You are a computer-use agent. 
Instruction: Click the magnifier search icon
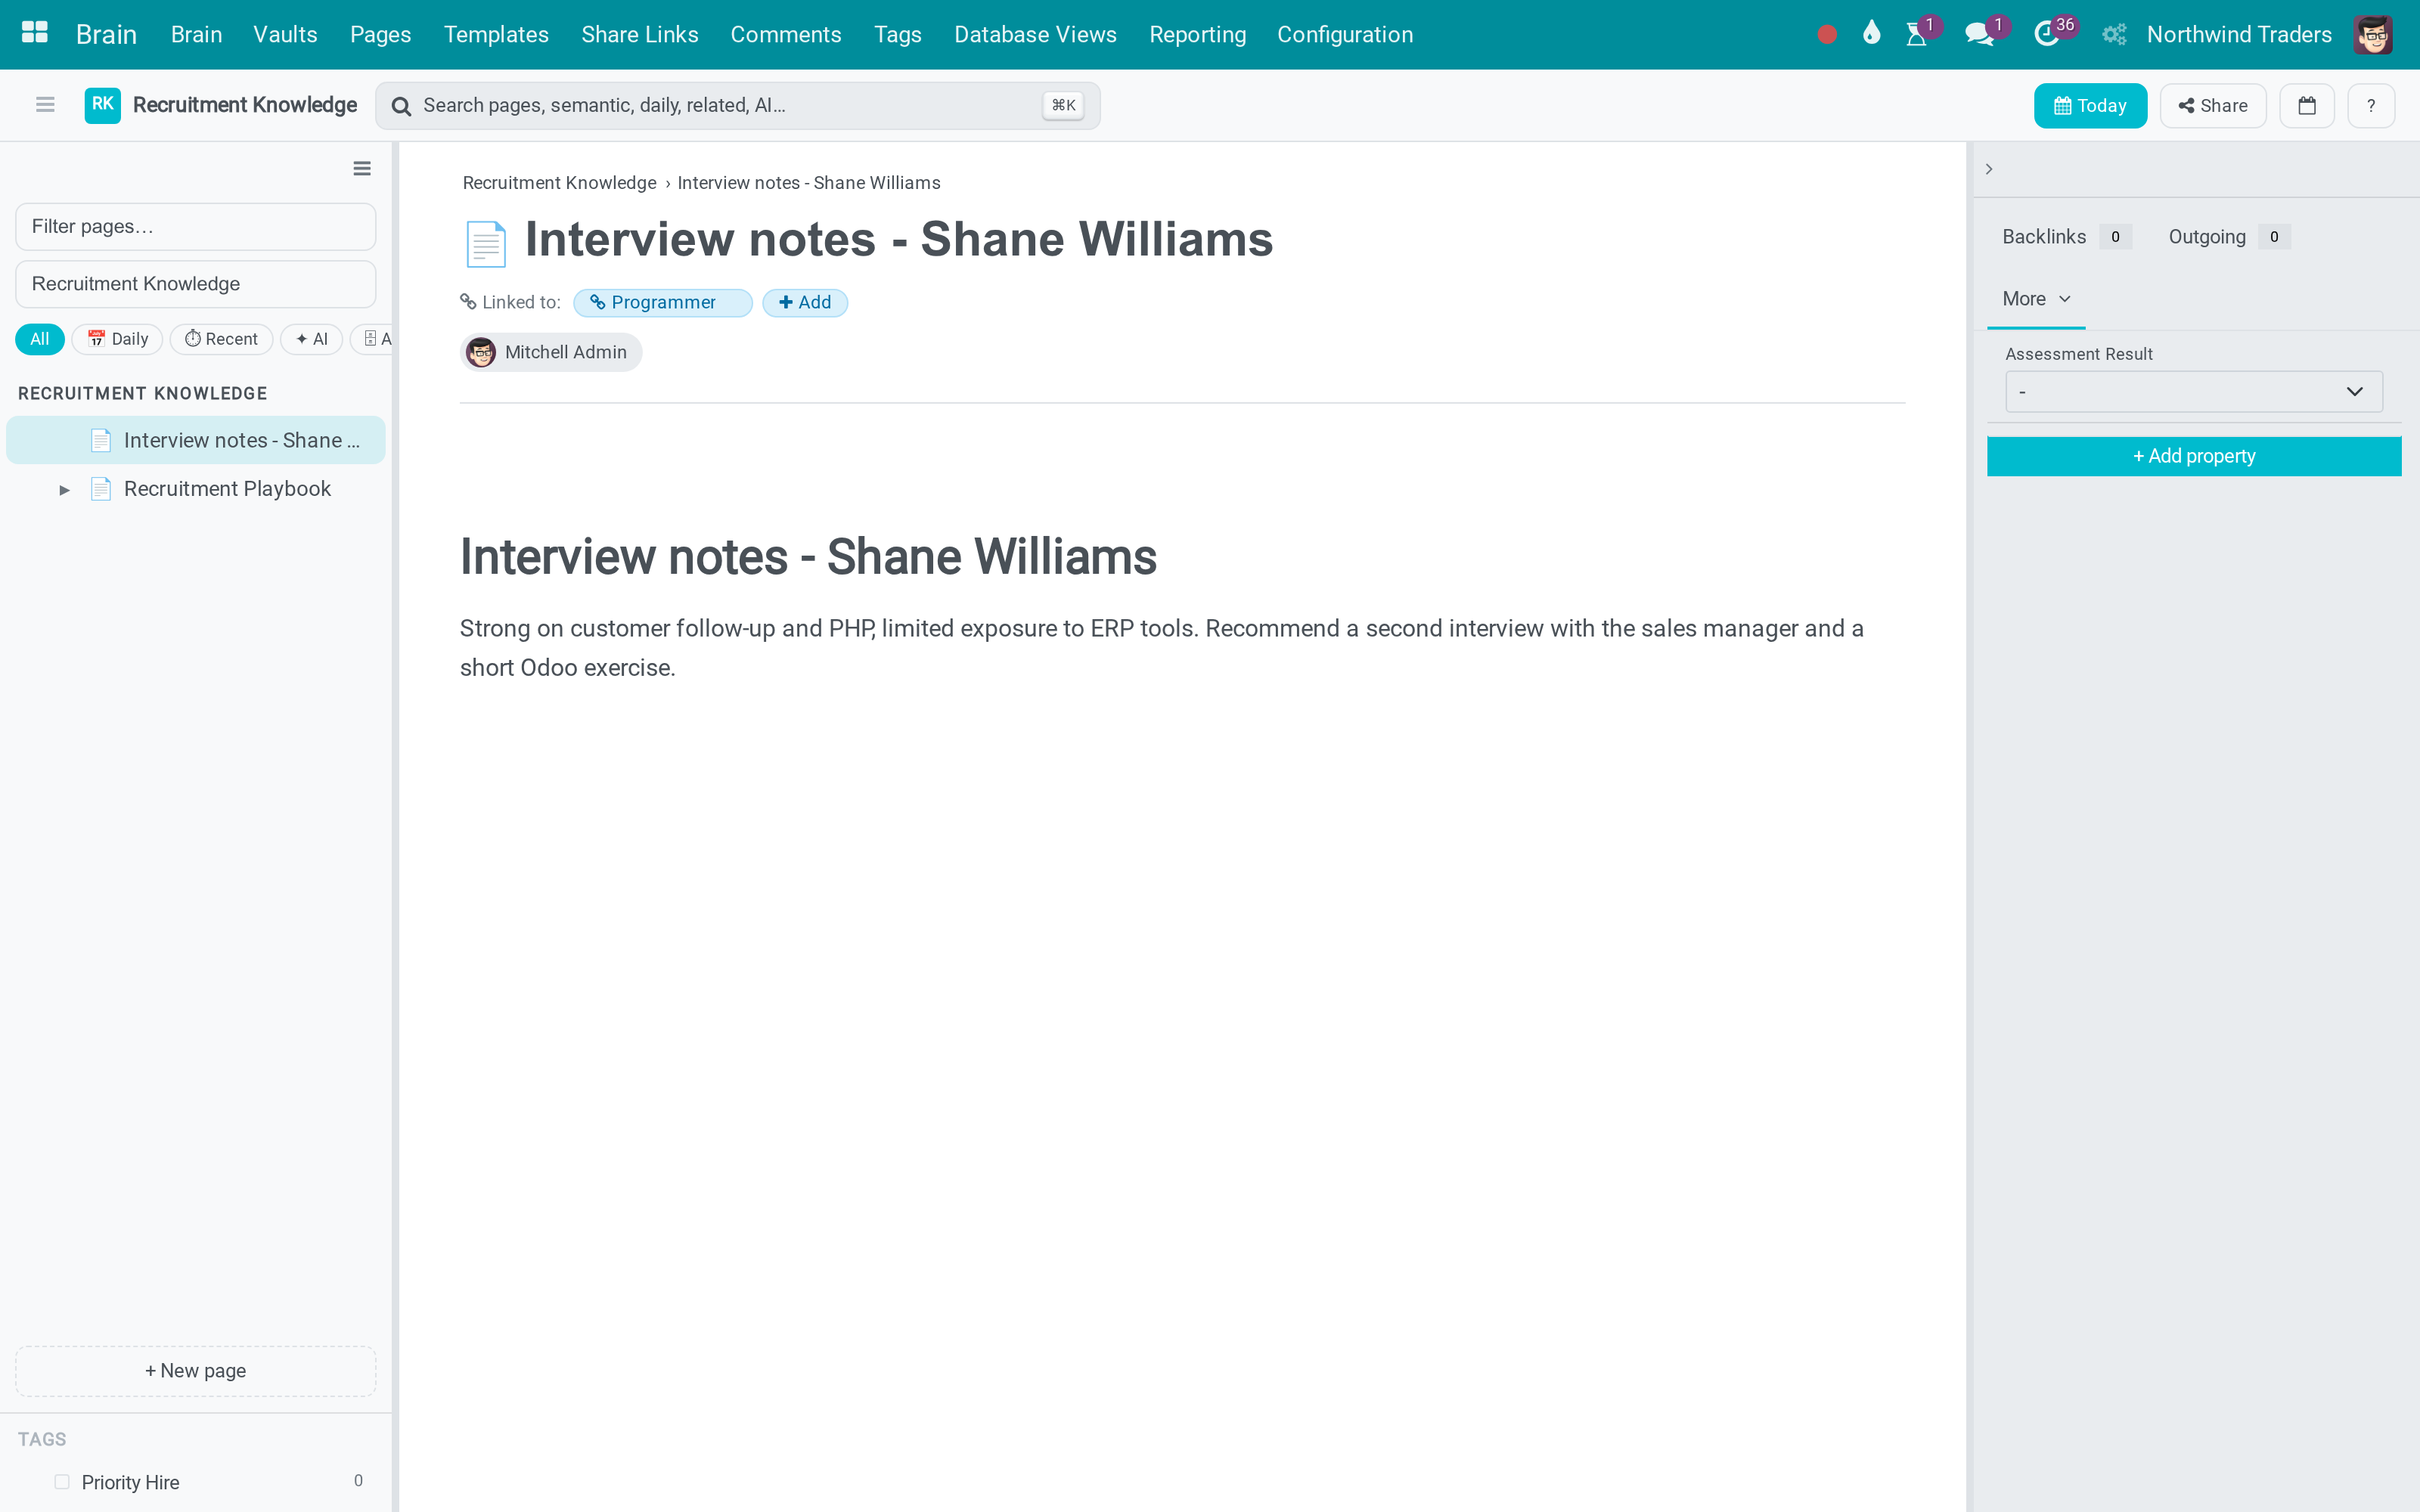pyautogui.click(x=401, y=106)
